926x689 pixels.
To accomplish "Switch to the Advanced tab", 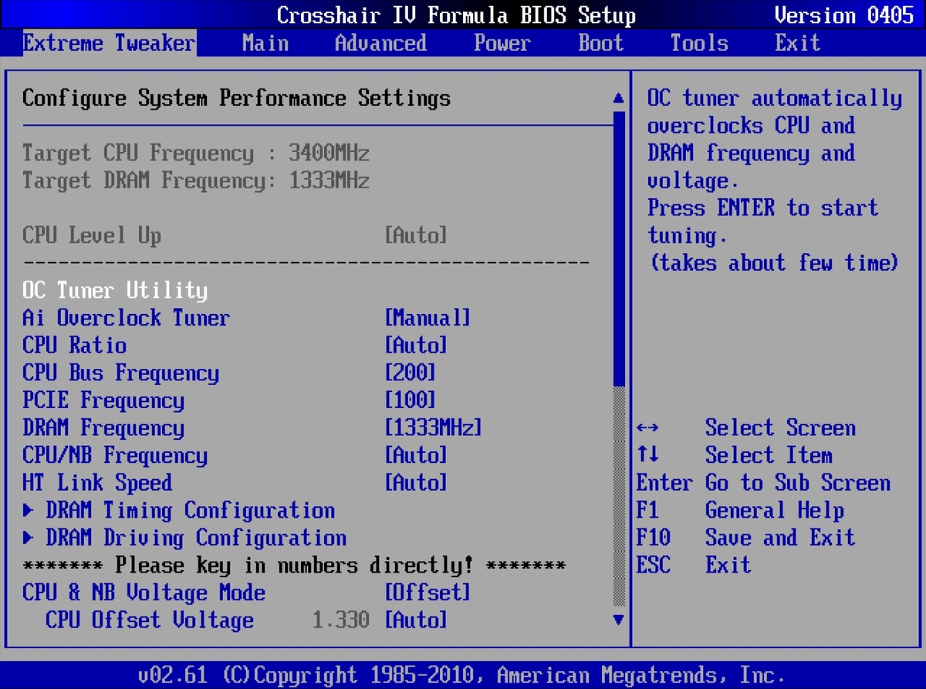I will coord(380,42).
